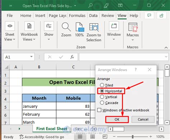
Task: Click the dialog help question mark
Action: [136, 70]
